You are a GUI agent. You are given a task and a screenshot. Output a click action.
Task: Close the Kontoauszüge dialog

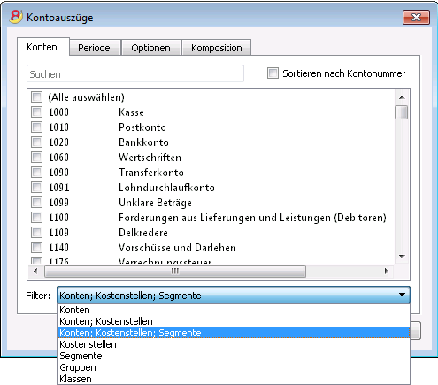coord(416,17)
